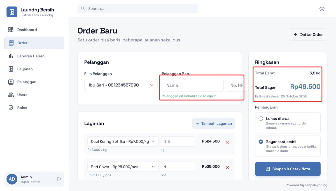
Task: Open the Bed Cover service dropdown
Action: (123, 167)
